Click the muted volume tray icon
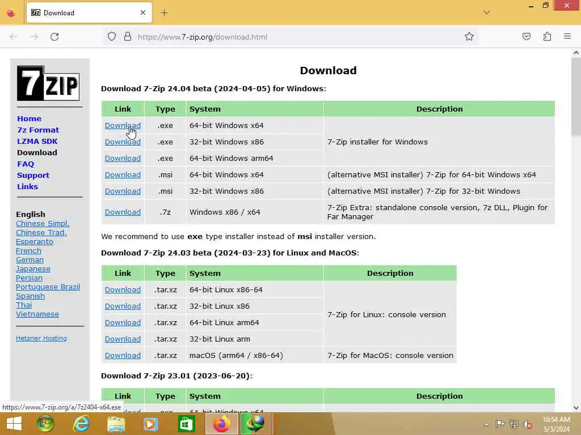Image resolution: width=581 pixels, height=435 pixels. pos(527,424)
